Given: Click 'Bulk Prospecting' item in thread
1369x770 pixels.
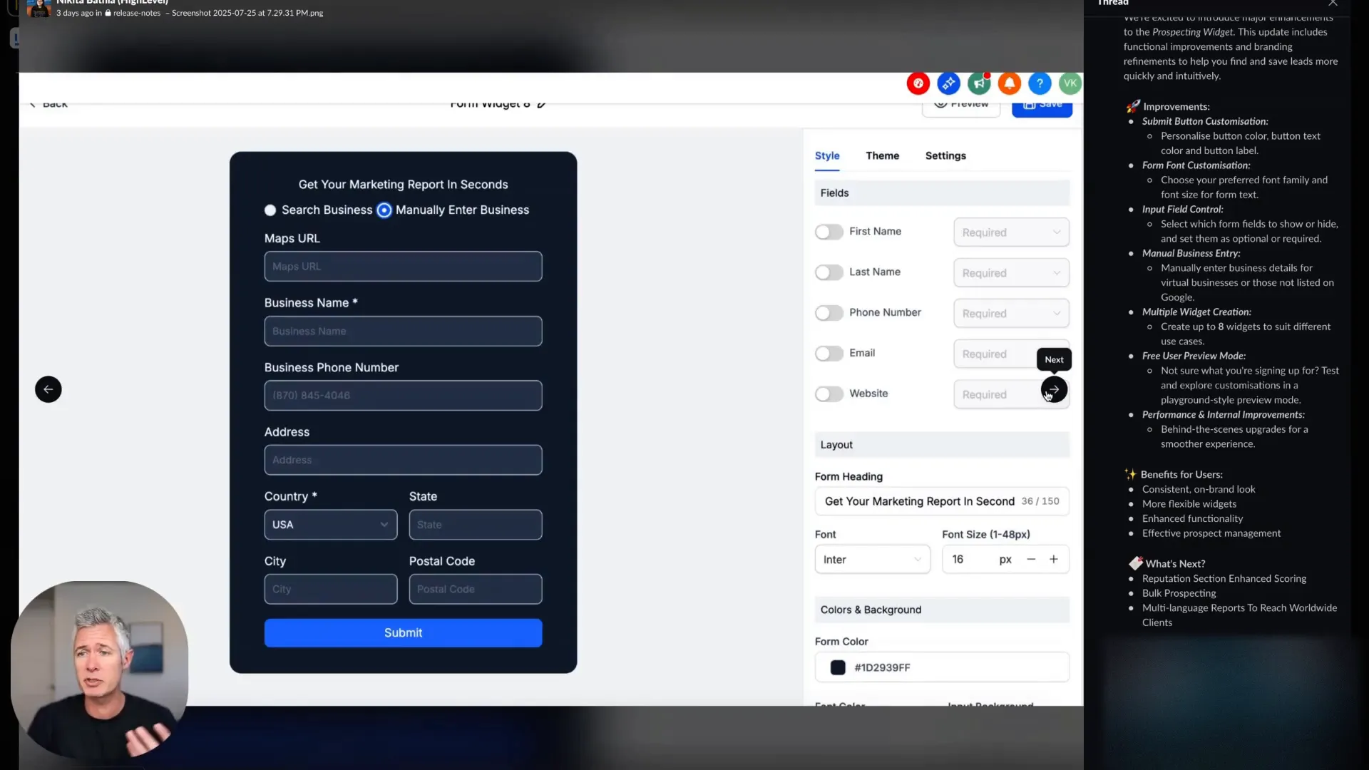Looking at the screenshot, I should click(x=1179, y=593).
